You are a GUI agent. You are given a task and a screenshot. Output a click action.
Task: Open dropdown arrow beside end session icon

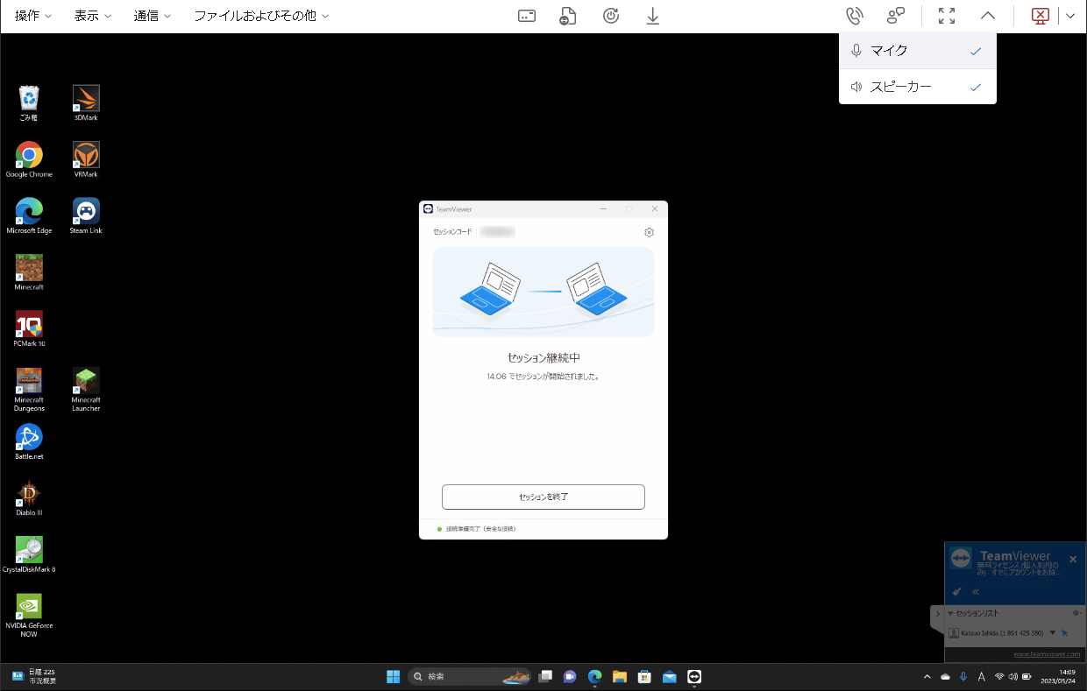(1070, 16)
